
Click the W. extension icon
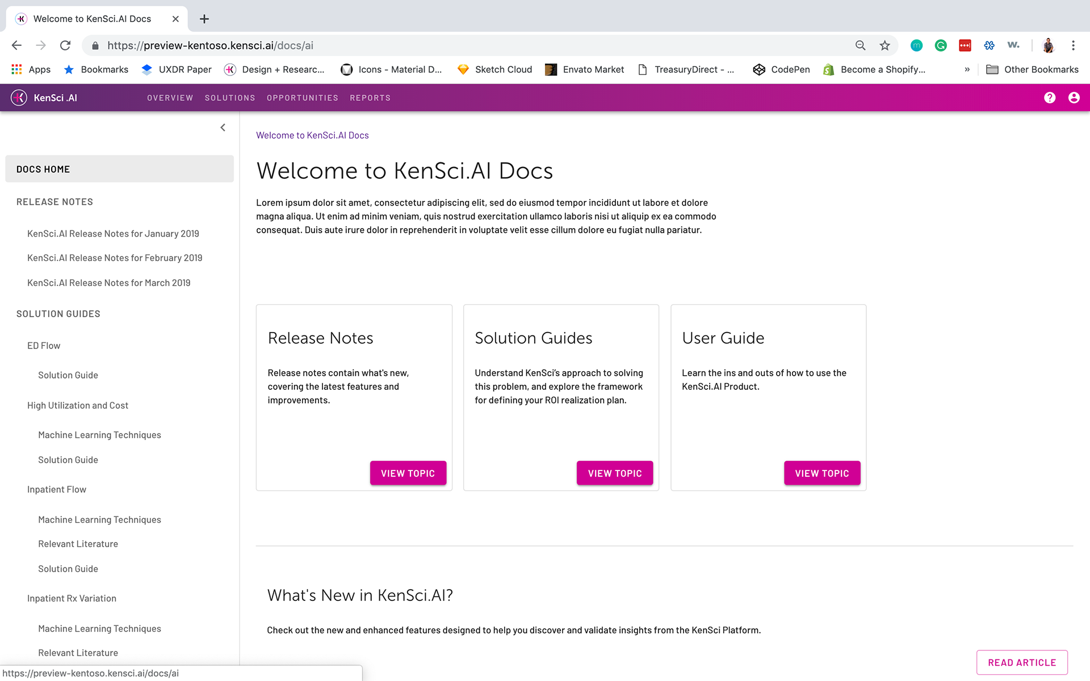pos(1013,45)
